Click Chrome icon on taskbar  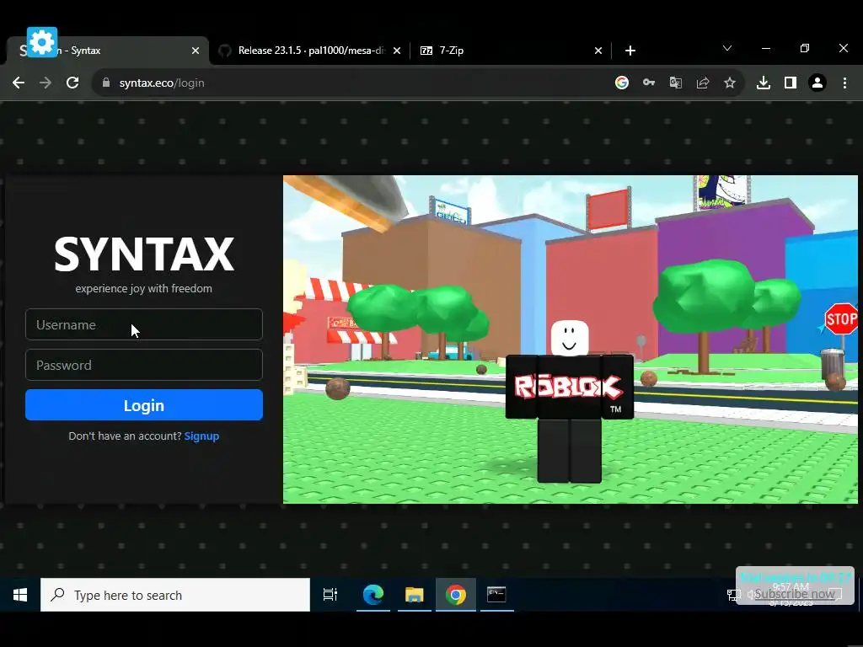coord(456,595)
